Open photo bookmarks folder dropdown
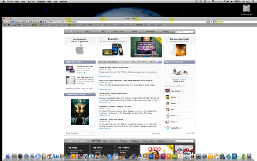This screenshot has width=257, height=161. pyautogui.click(x=111, y=25)
